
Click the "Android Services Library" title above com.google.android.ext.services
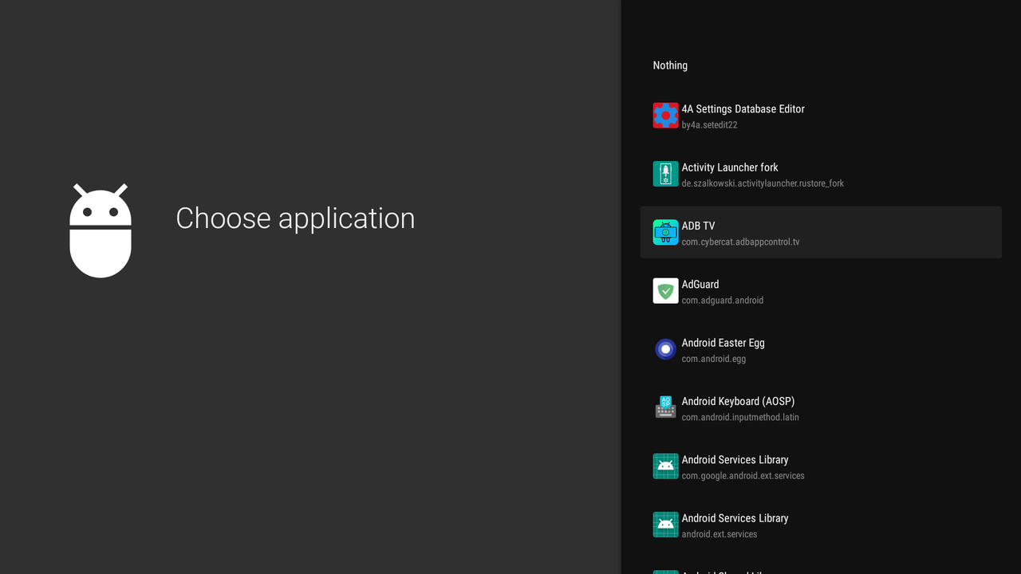735,460
